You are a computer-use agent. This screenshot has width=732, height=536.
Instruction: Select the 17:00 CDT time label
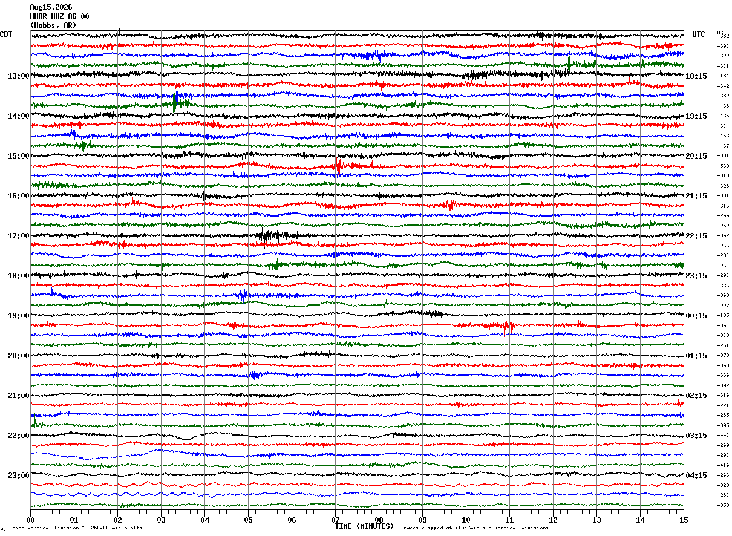pos(19,236)
